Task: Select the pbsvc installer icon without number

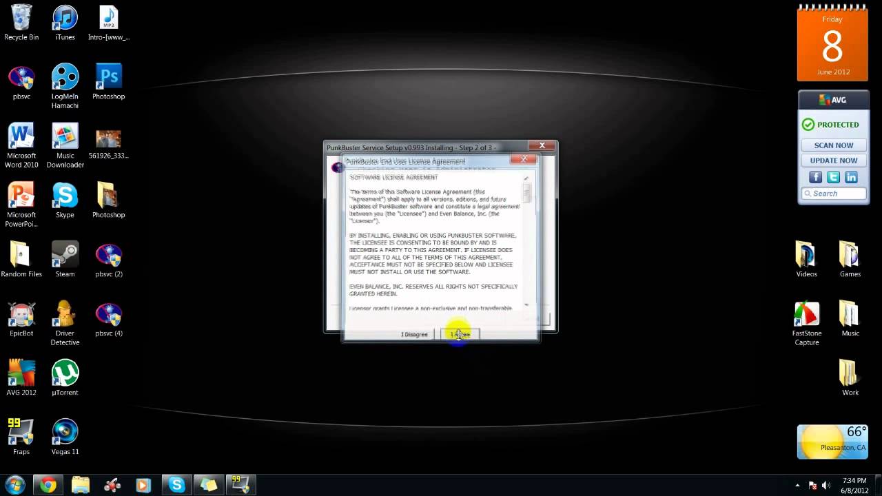Action: 21,83
